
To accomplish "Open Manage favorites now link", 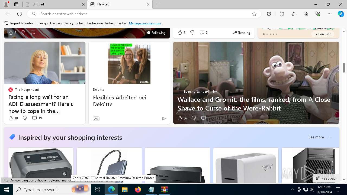I will [145, 23].
